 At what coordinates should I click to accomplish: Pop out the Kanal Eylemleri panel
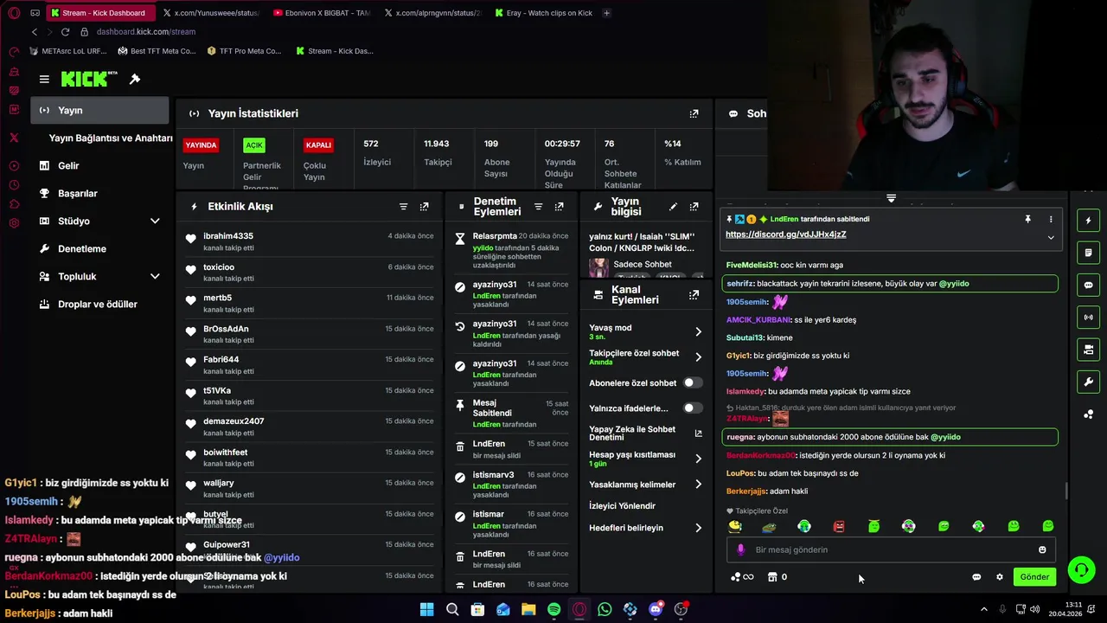click(x=694, y=295)
